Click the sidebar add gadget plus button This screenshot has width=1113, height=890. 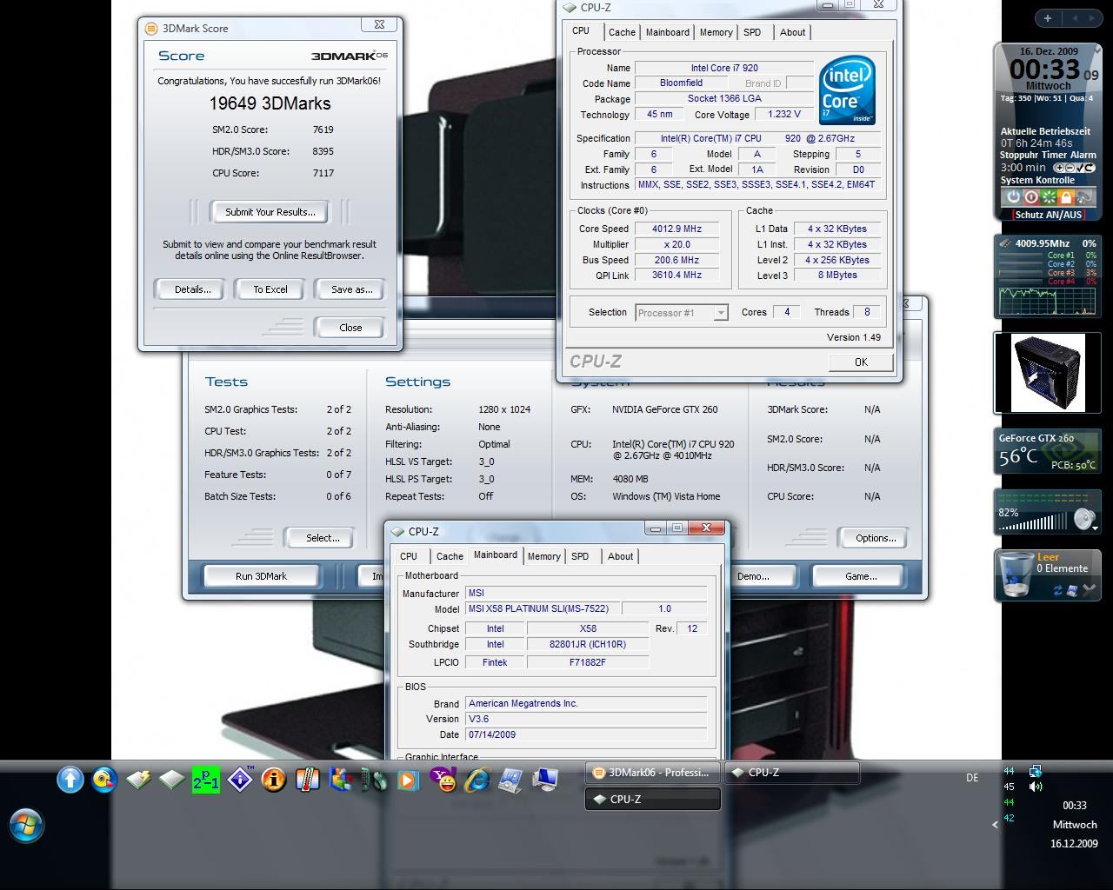tap(1047, 17)
